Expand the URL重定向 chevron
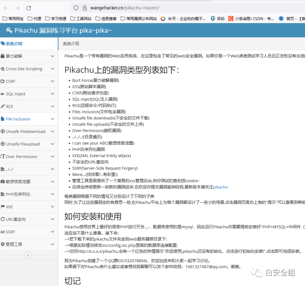 click(x=52, y=219)
